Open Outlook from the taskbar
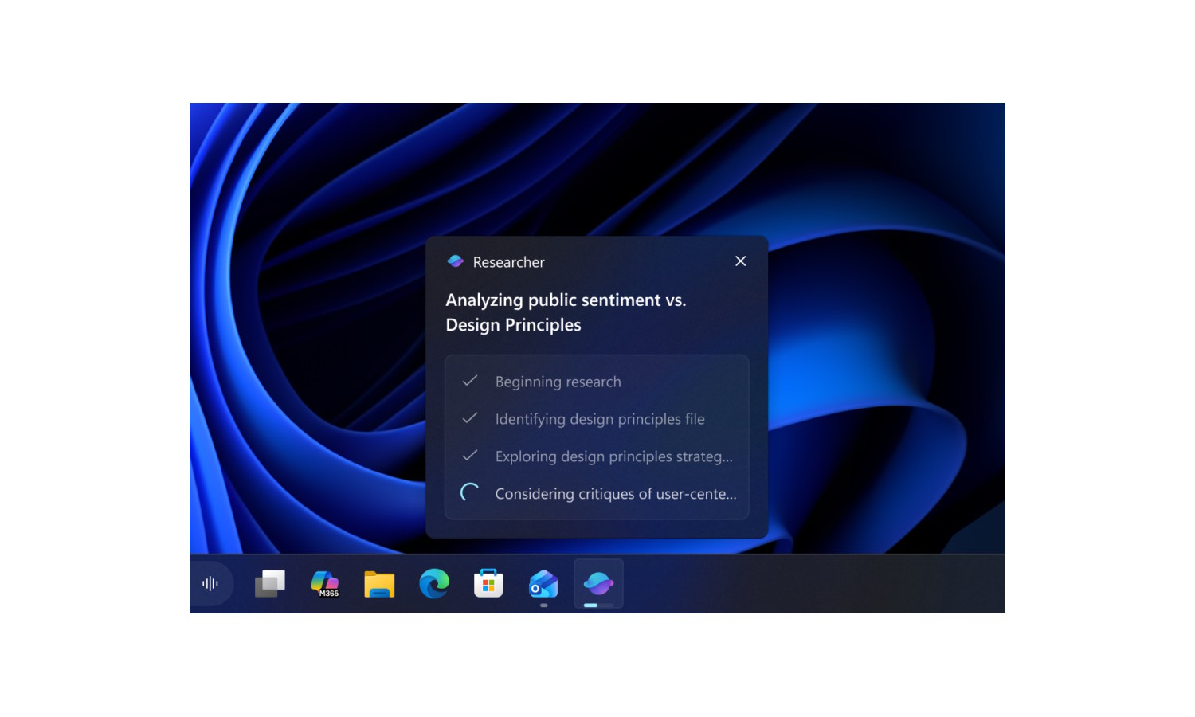 coord(542,584)
